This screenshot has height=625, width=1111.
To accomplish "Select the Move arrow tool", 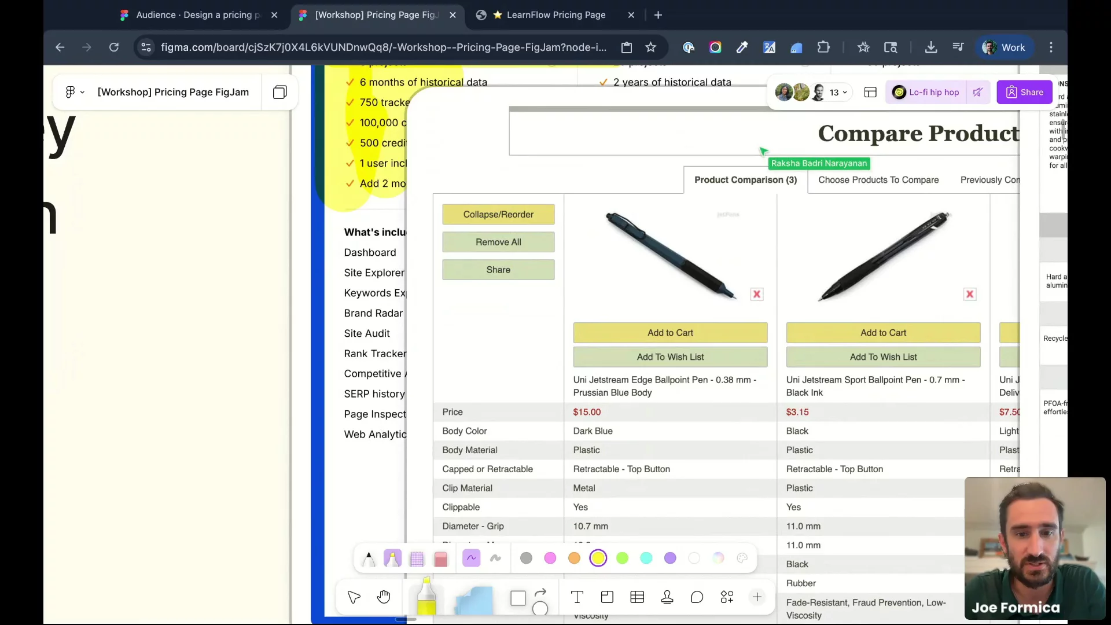I will (x=354, y=597).
